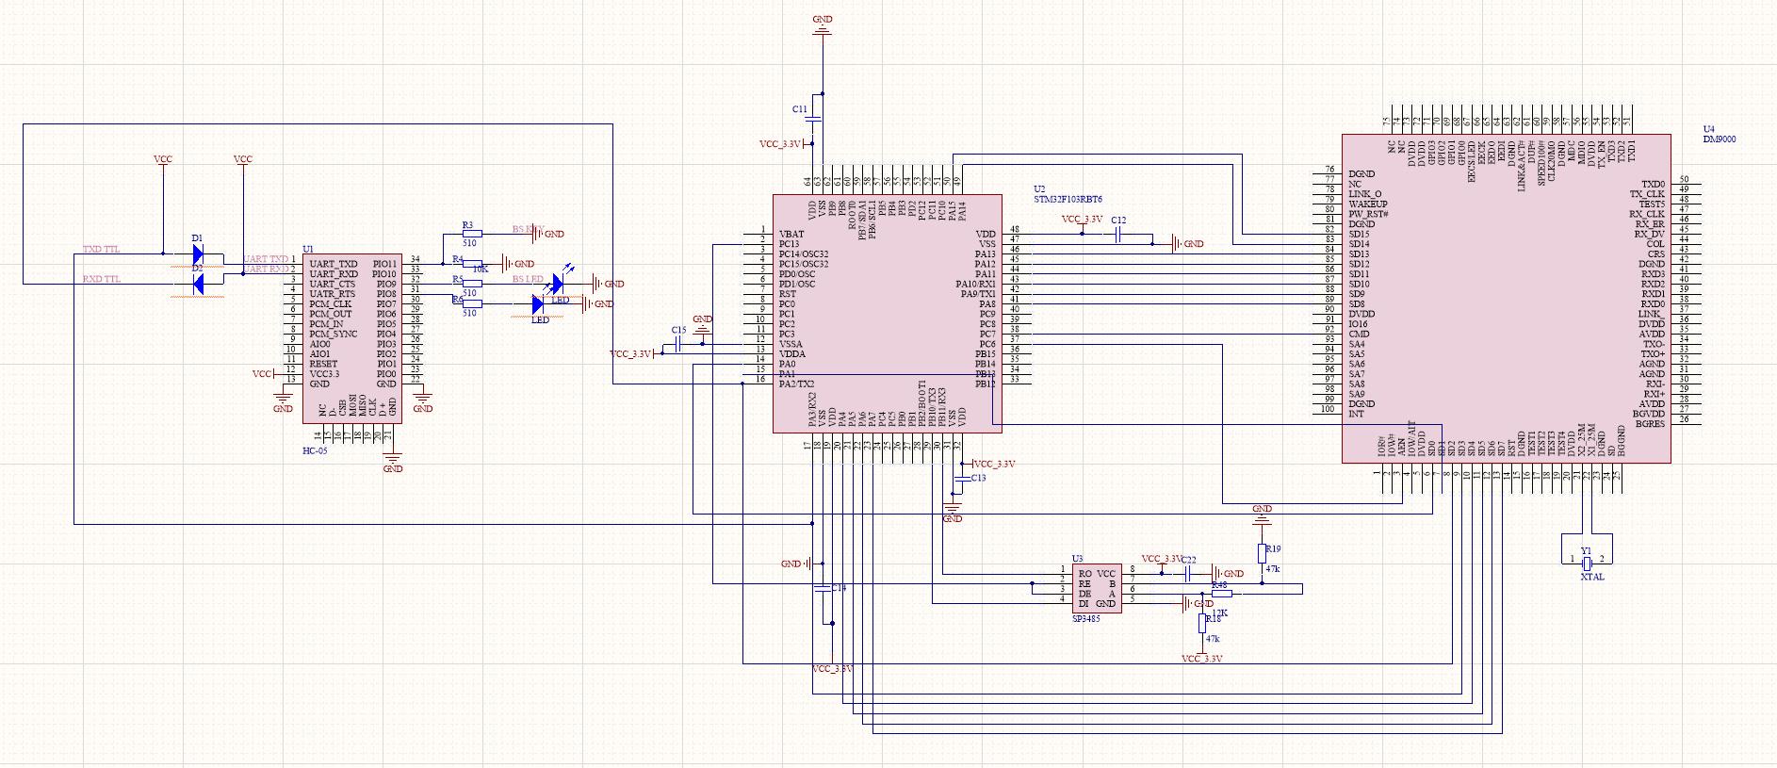Click the RESET pin name on HC-05
This screenshot has height=768, width=1777.
point(323,364)
